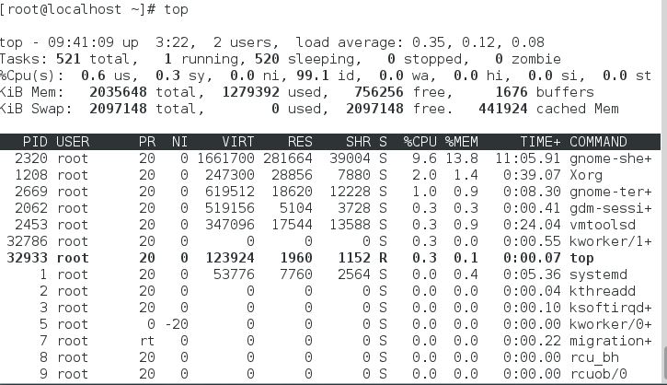This screenshot has width=667, height=385.
Task: Click the gdm-sessi+ process row
Action: 330,208
